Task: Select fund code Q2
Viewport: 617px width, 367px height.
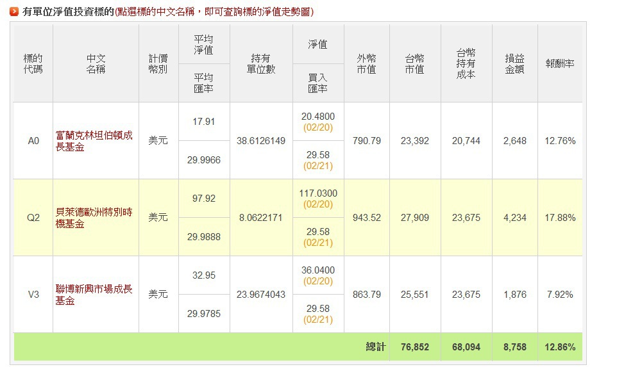Action: [x=33, y=218]
